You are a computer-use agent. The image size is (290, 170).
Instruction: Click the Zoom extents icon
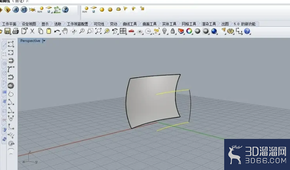click(x=98, y=31)
